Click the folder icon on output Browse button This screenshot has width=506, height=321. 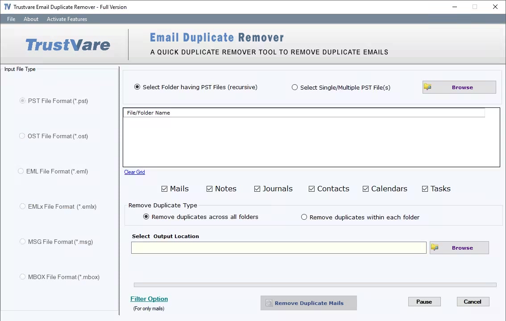[x=435, y=247]
